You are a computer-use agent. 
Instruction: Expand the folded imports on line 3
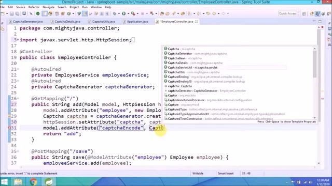[x=18, y=40]
